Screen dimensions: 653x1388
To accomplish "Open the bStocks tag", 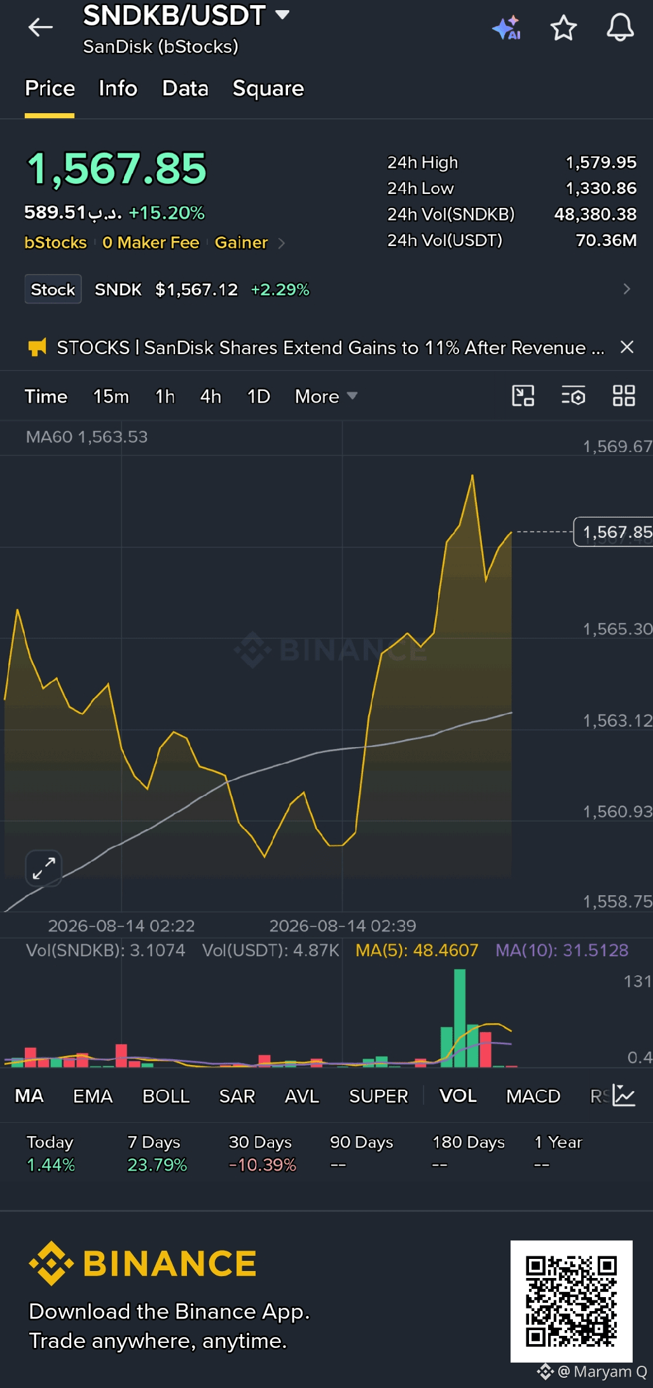I will point(55,243).
